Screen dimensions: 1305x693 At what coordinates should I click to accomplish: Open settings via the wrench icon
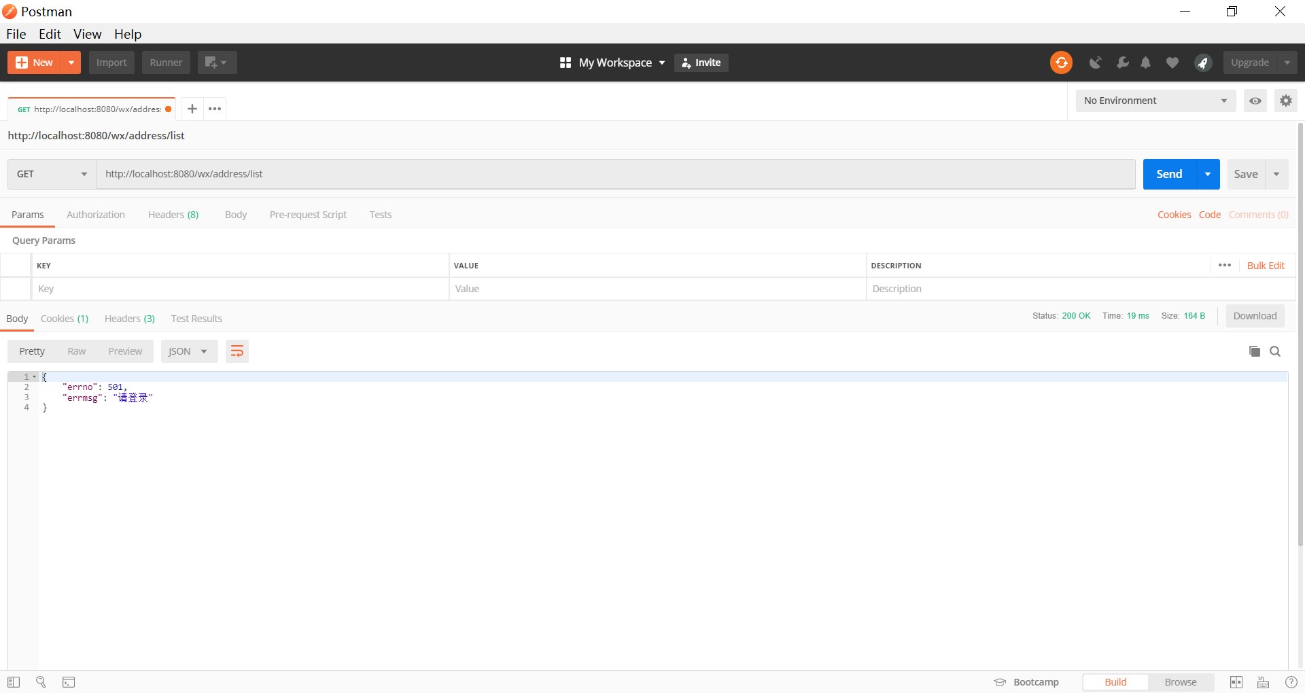tap(1122, 63)
